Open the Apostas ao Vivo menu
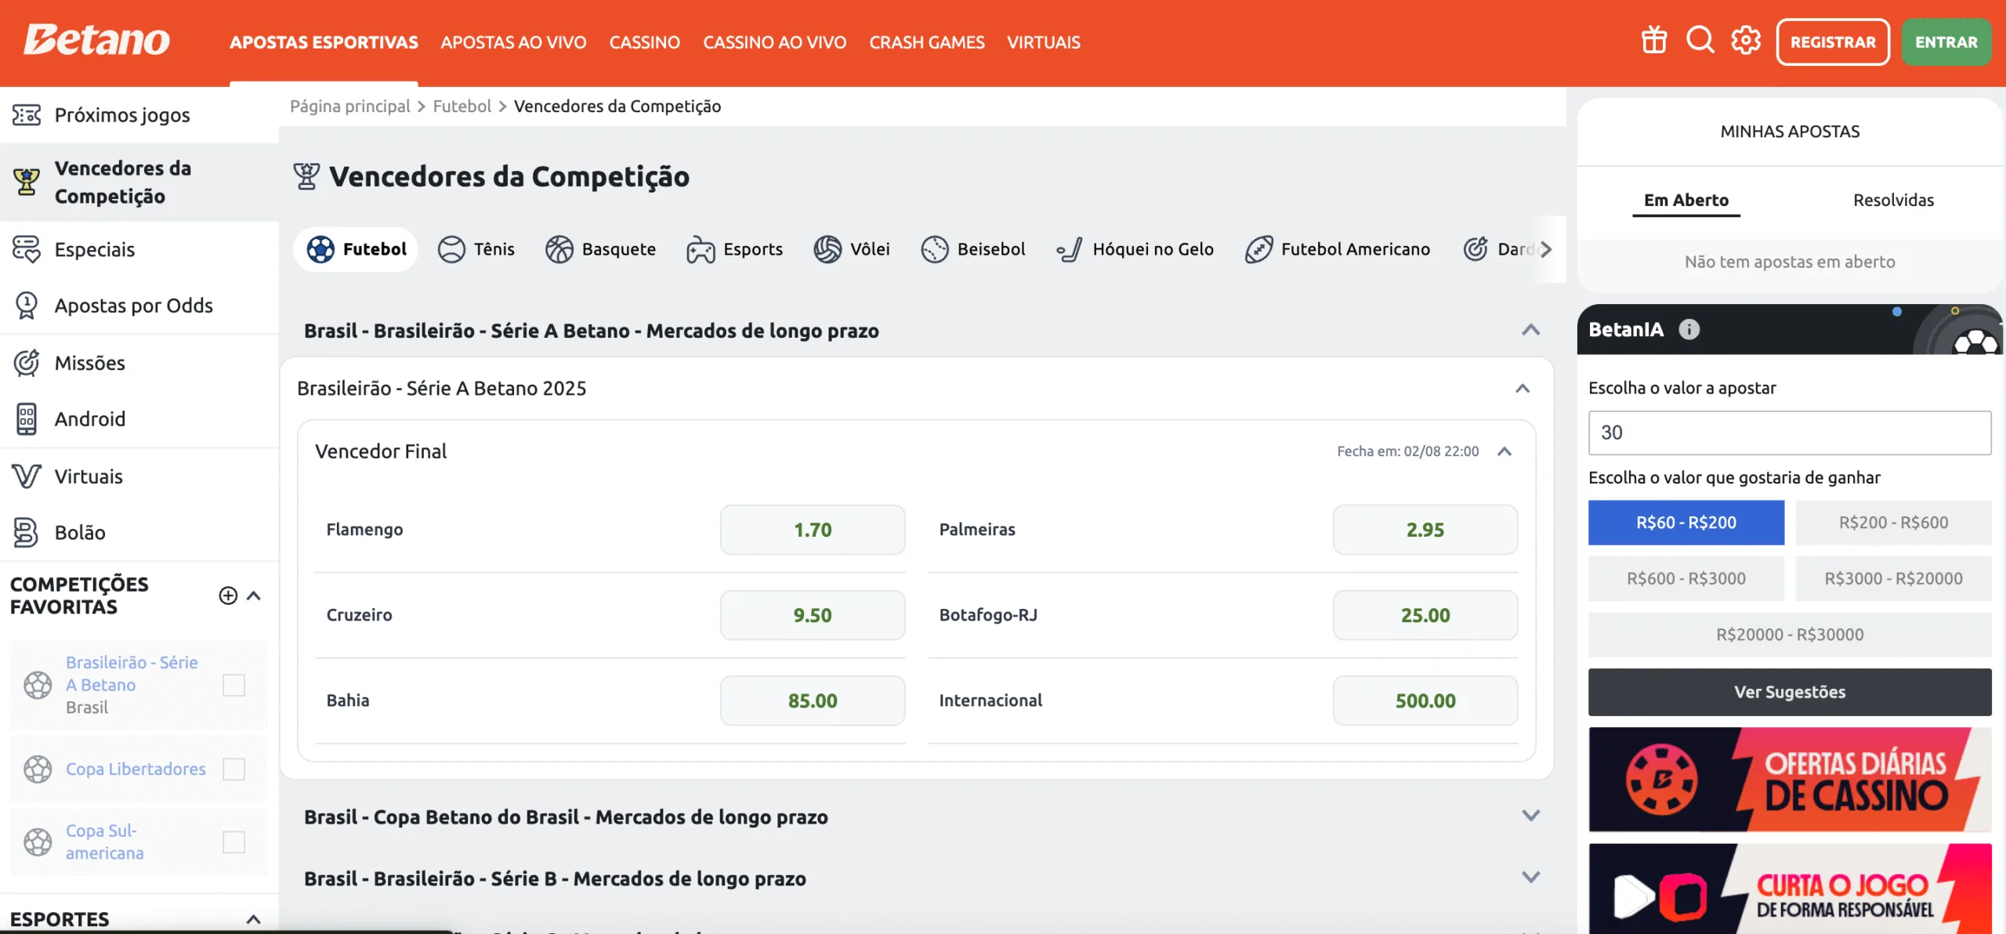The height and width of the screenshot is (934, 2006). 513,42
